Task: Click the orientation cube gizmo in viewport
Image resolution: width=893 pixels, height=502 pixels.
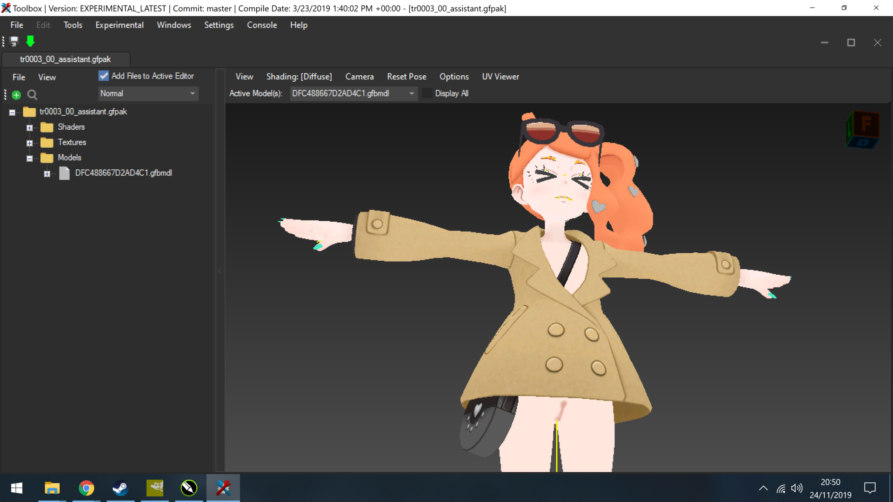Action: (x=863, y=130)
